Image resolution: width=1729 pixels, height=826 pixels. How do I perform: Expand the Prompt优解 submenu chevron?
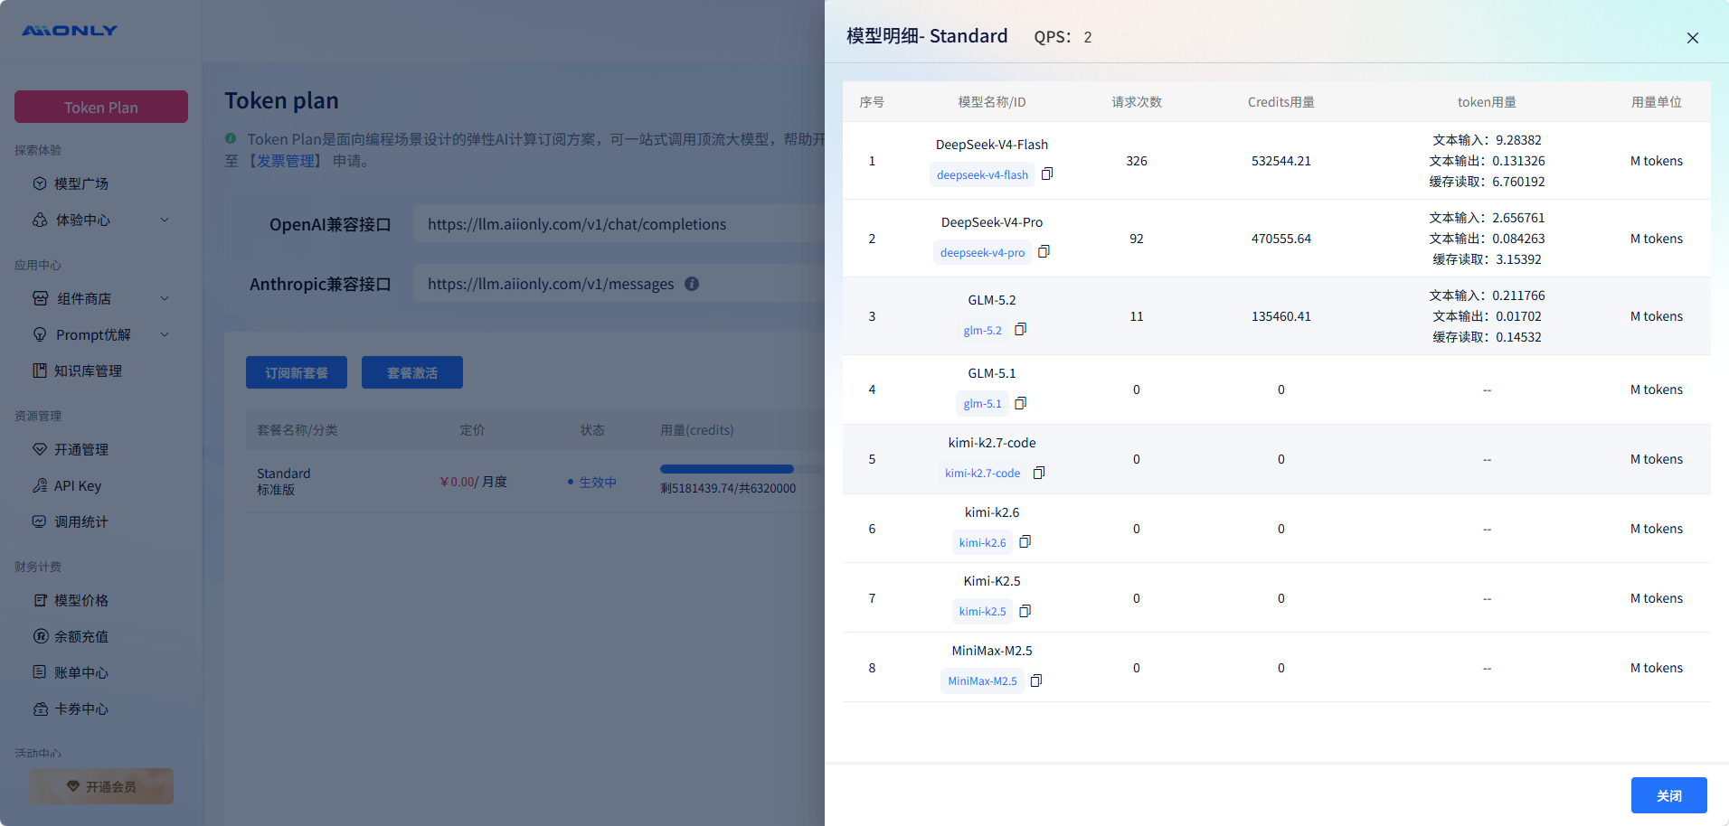(x=165, y=334)
